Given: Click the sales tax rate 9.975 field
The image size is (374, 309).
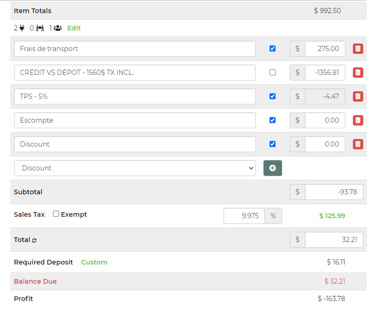Looking at the screenshot, I should point(244,216).
